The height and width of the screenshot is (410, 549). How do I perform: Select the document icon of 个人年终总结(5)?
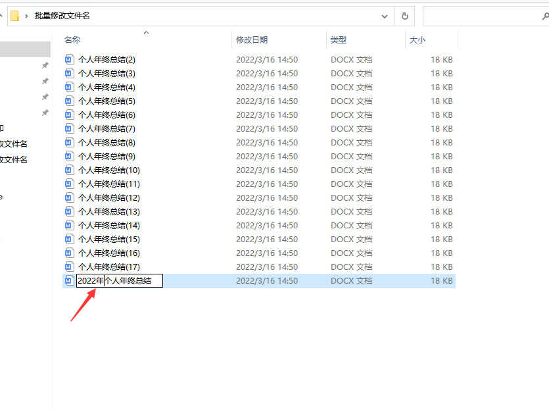tap(69, 101)
